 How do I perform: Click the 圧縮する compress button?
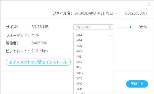click(x=137, y=84)
